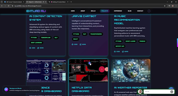Close the Building AI Content Detection tab

pyautogui.click(x=68, y=2)
